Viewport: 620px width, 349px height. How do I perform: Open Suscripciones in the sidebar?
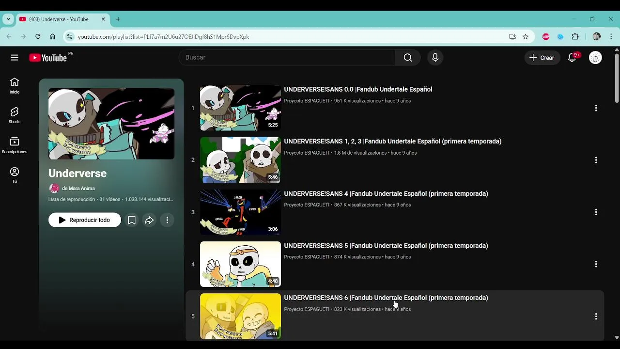point(15,145)
